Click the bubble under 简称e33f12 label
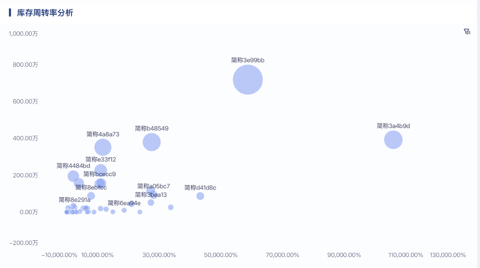The image size is (480, 268). [101, 170]
